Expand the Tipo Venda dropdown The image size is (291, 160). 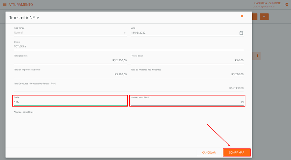click(124, 33)
